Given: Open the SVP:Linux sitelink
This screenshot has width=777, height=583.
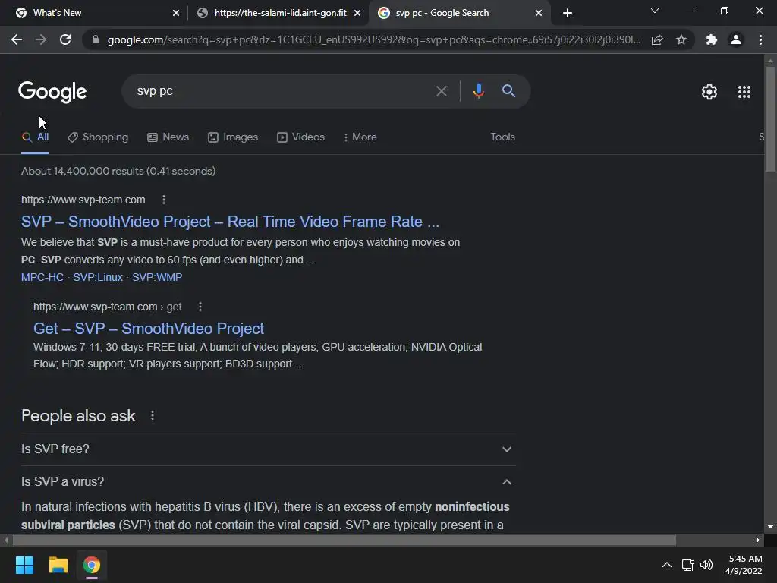Looking at the screenshot, I should [x=98, y=278].
